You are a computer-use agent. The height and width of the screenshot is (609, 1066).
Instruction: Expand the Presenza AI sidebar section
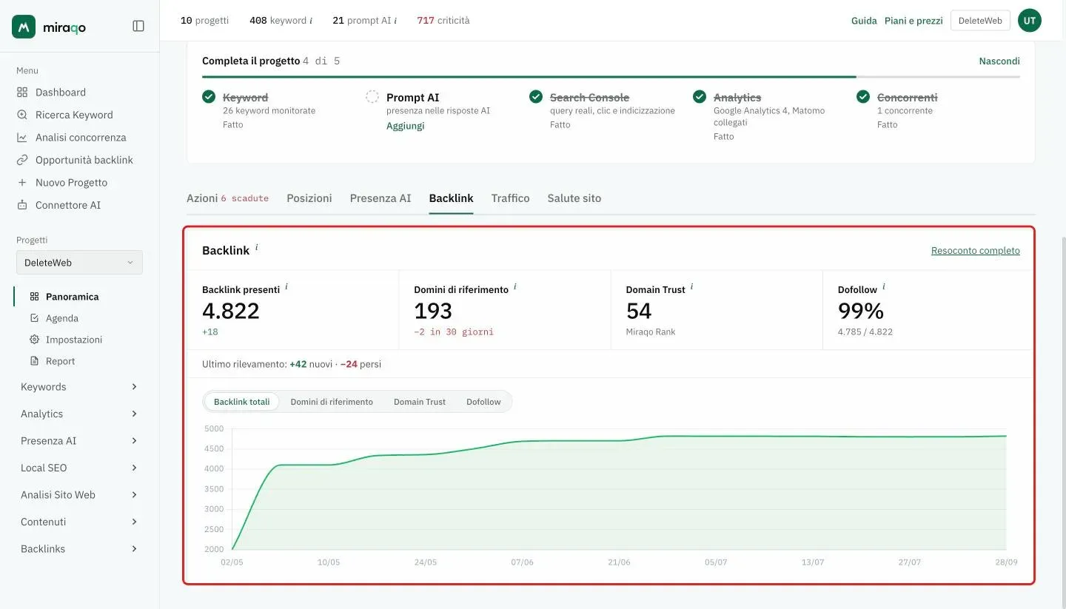(79, 441)
